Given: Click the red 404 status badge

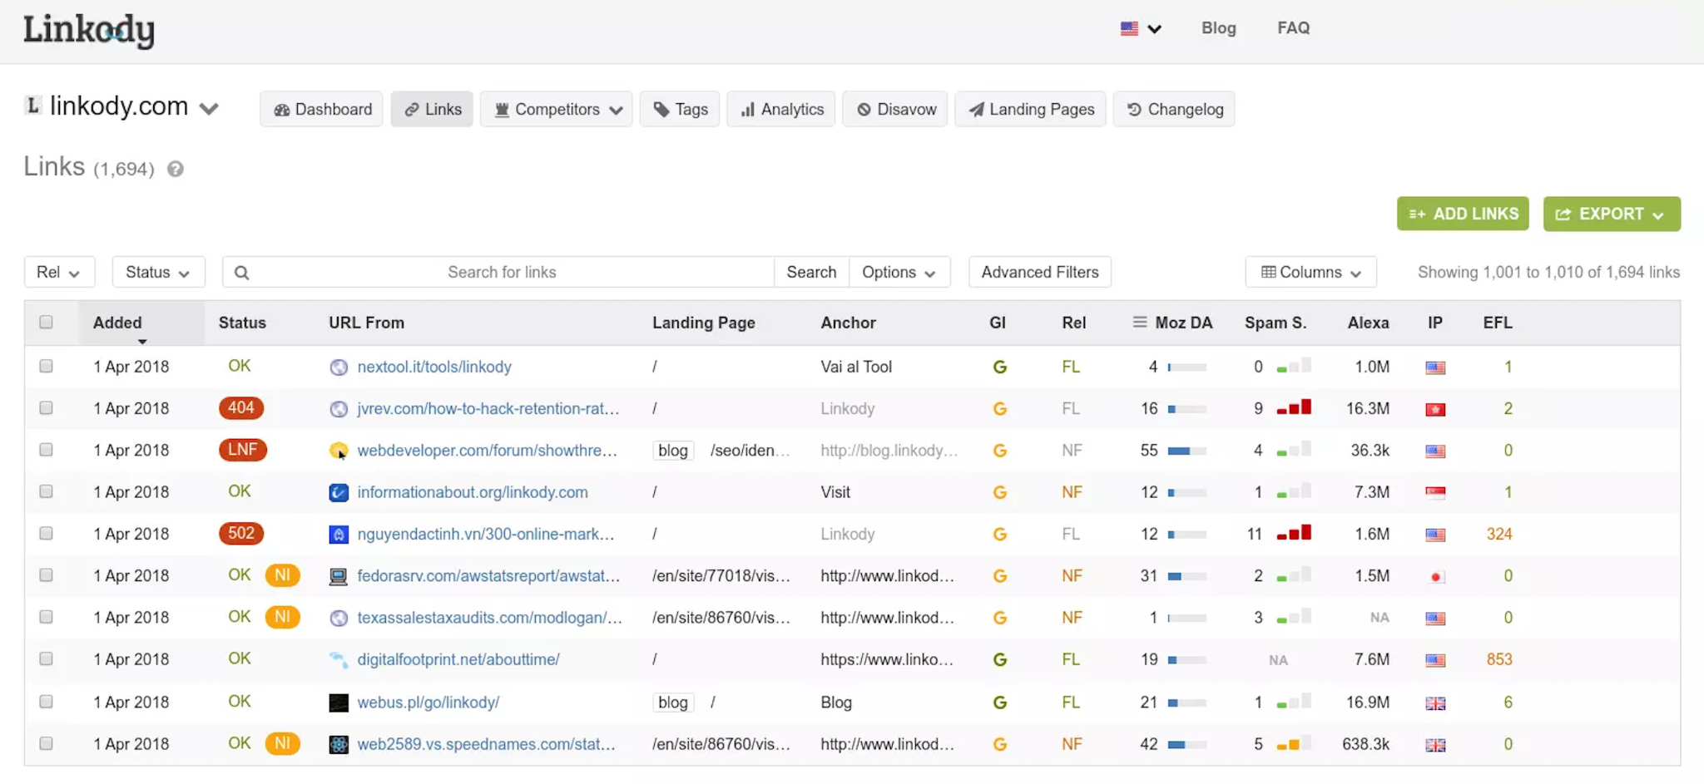Looking at the screenshot, I should [x=241, y=408].
